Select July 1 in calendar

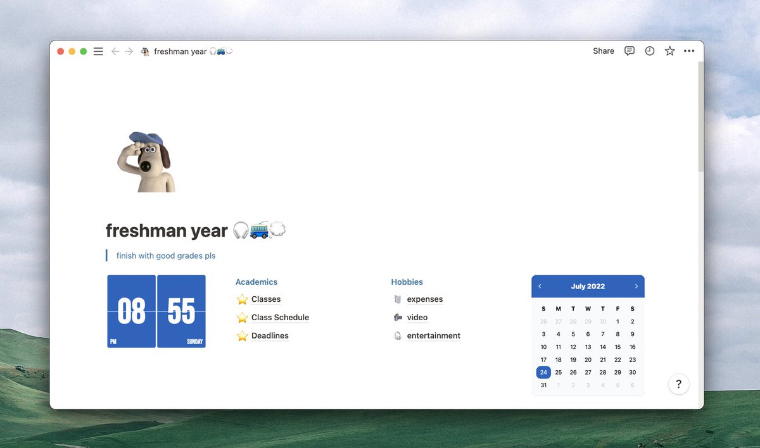pyautogui.click(x=617, y=321)
